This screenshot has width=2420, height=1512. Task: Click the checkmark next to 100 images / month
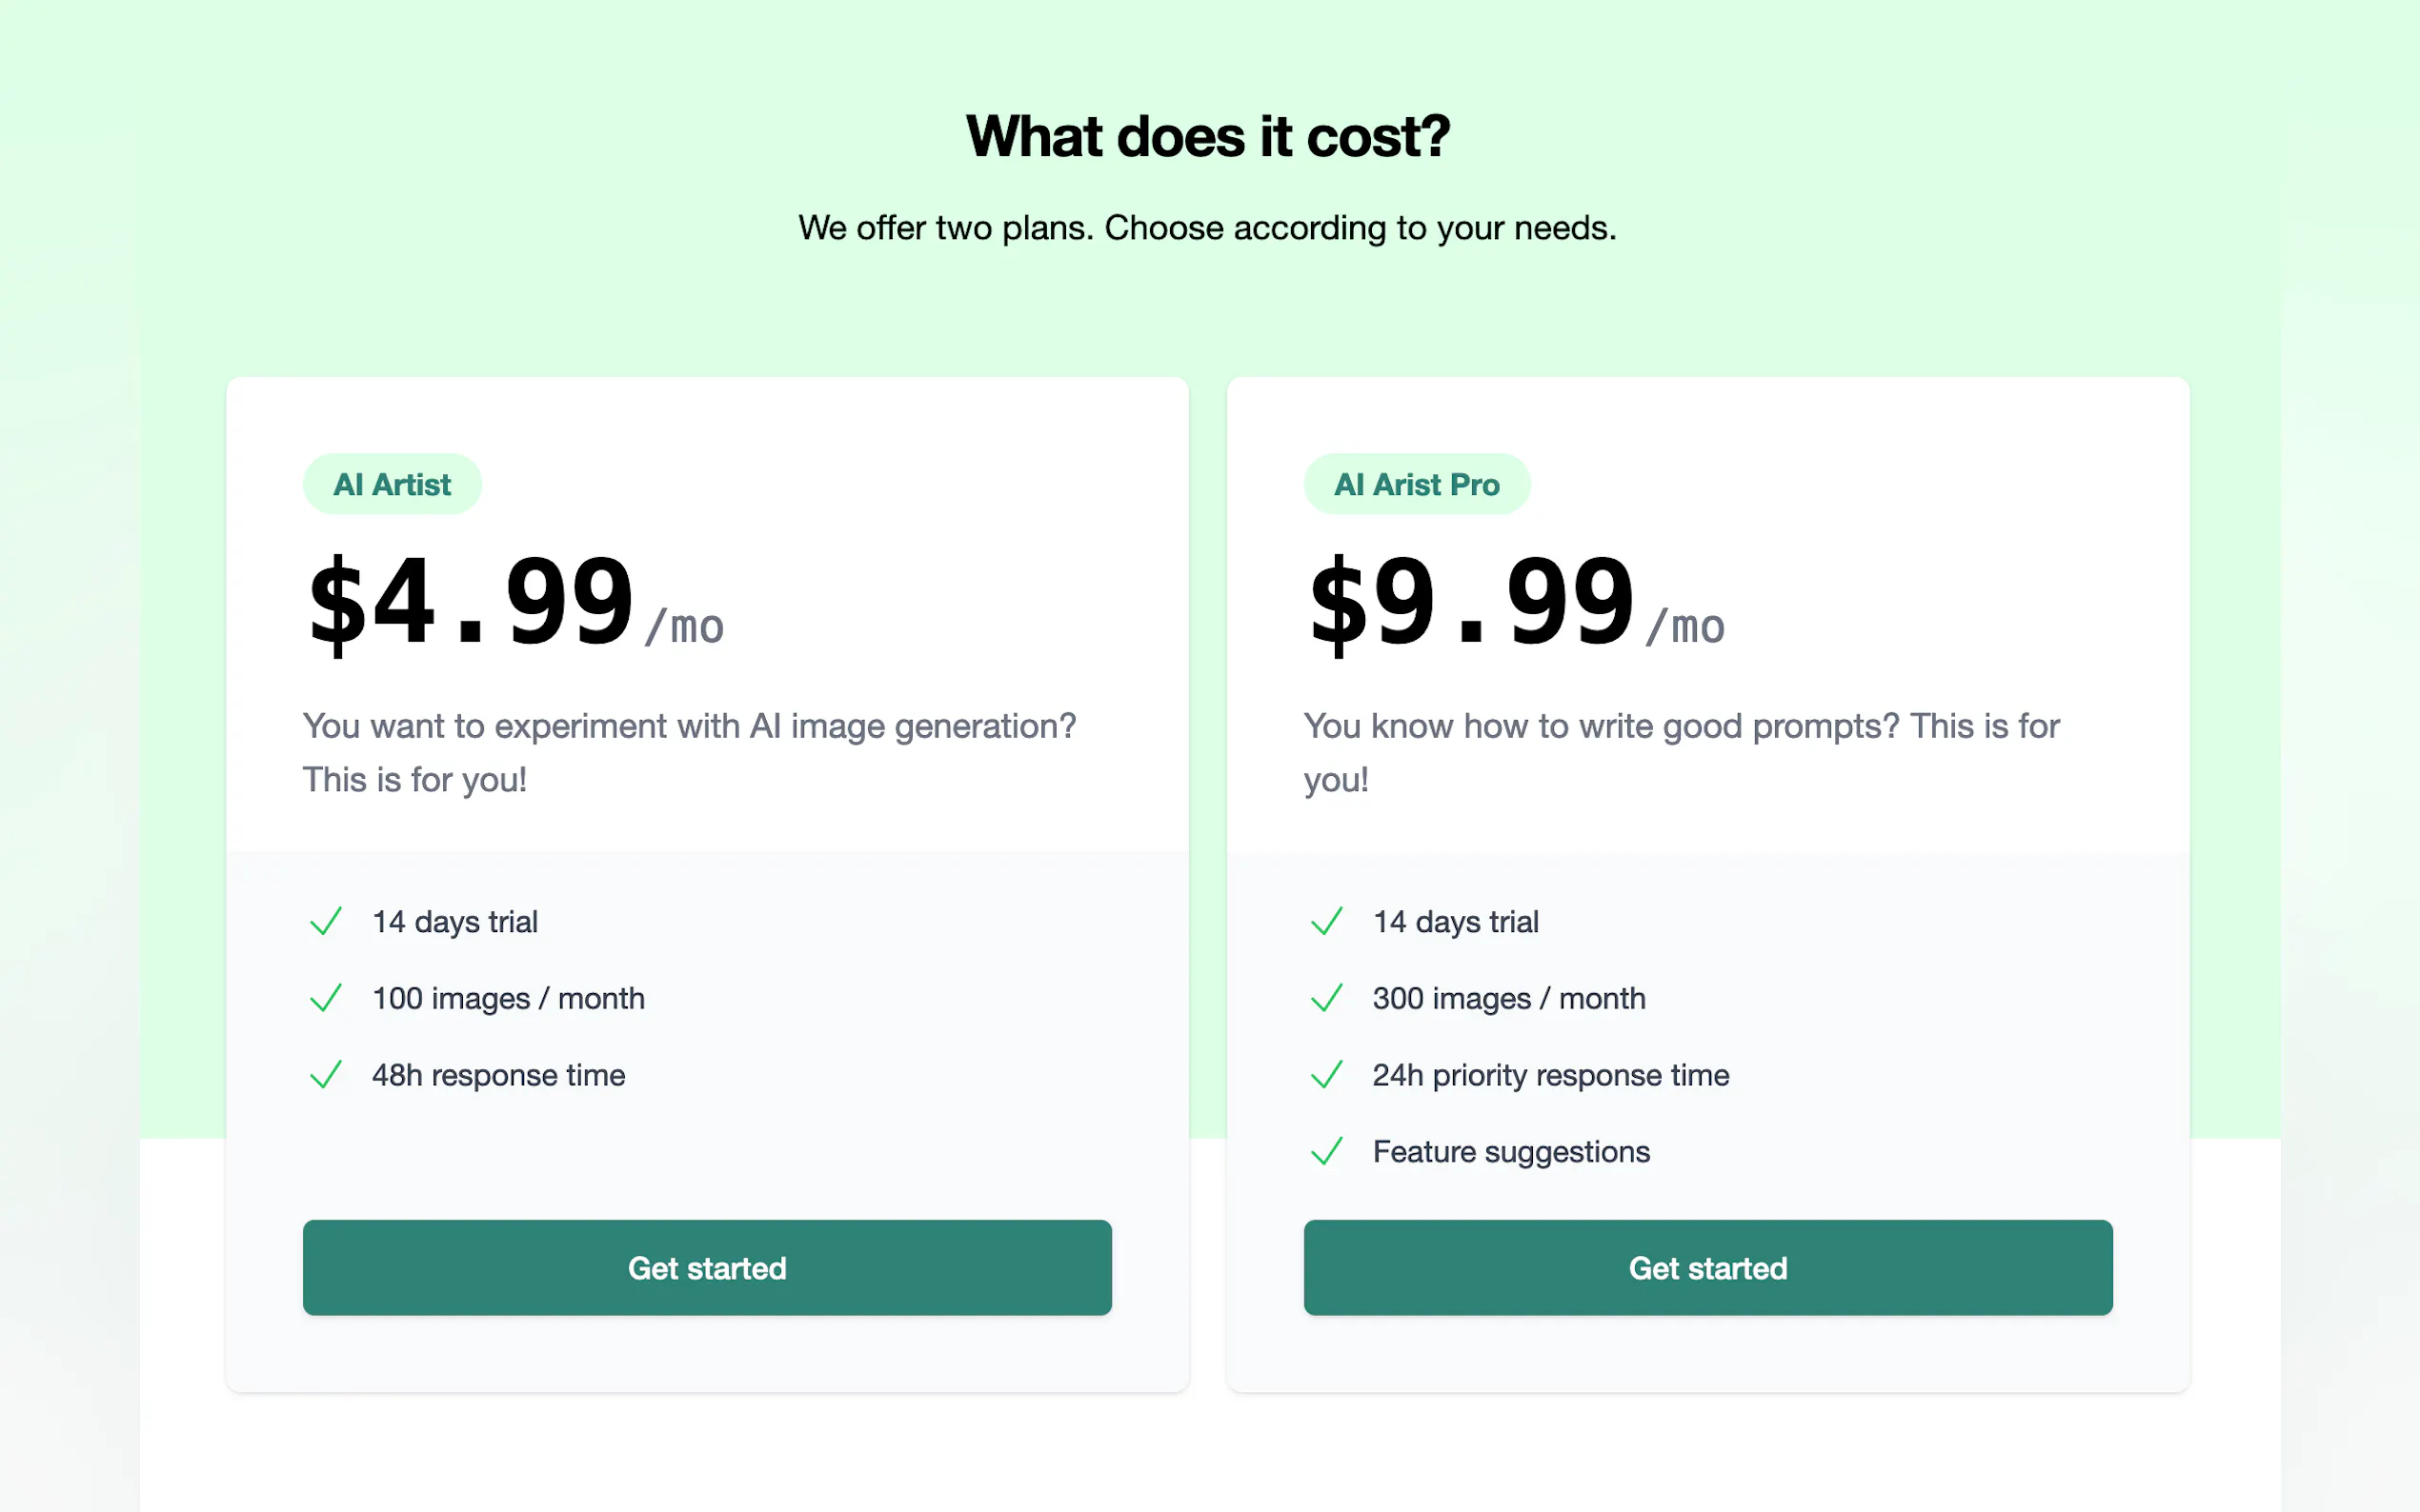tap(326, 998)
